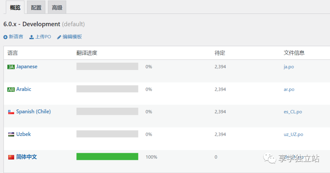Open the Spanish (Chile) translation link
The image size is (330, 173).
[33, 112]
